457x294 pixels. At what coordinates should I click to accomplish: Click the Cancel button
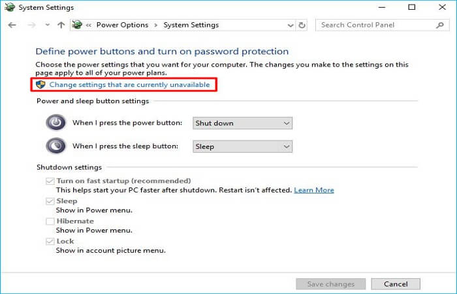point(396,284)
